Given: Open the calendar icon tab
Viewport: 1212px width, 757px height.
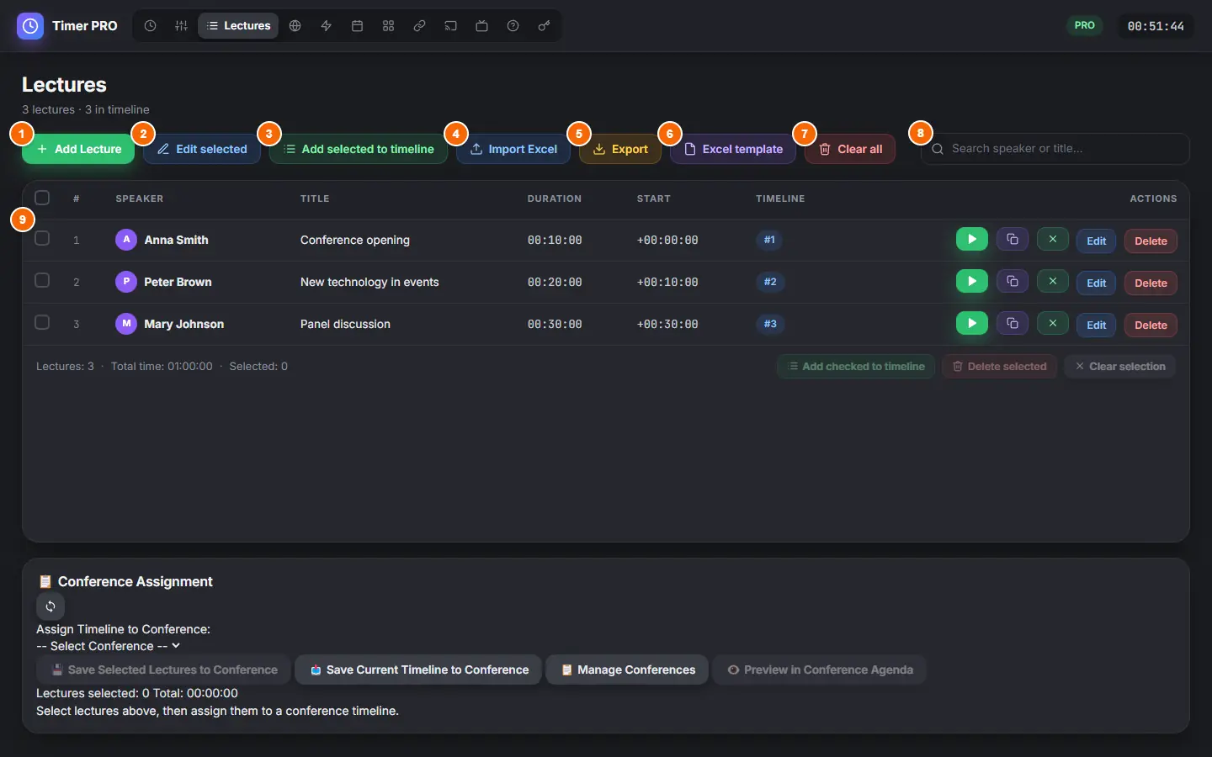Looking at the screenshot, I should coord(357,26).
